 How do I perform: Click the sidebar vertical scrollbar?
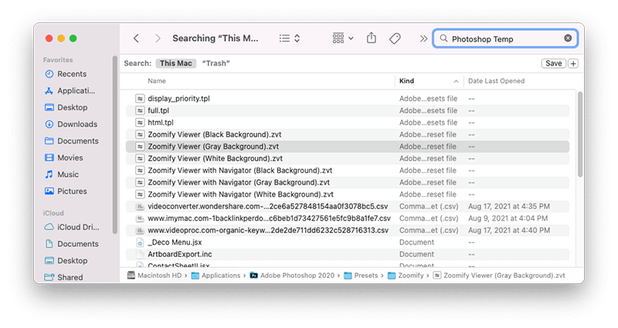pos(114,145)
